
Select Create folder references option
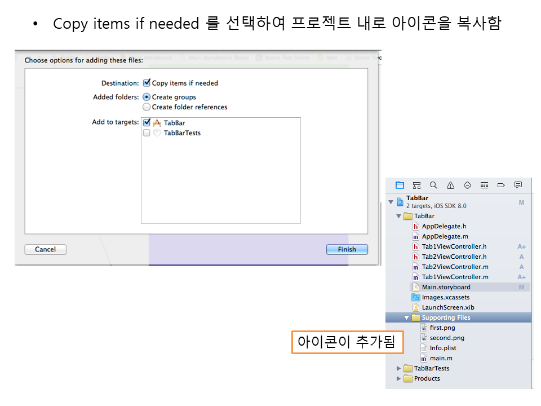(147, 107)
